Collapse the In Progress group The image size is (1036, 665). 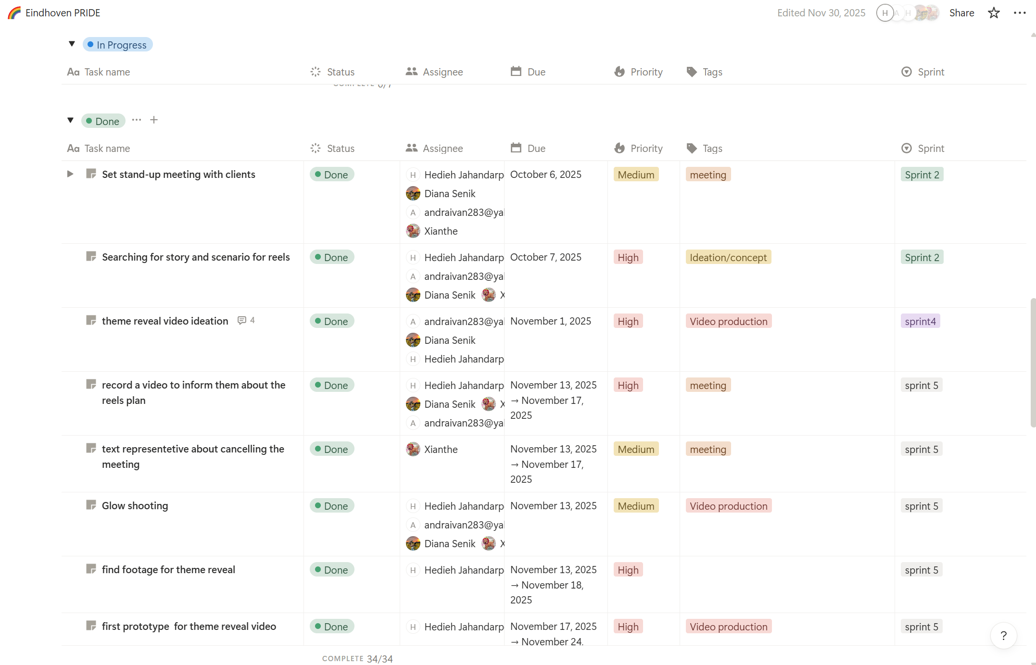72,44
